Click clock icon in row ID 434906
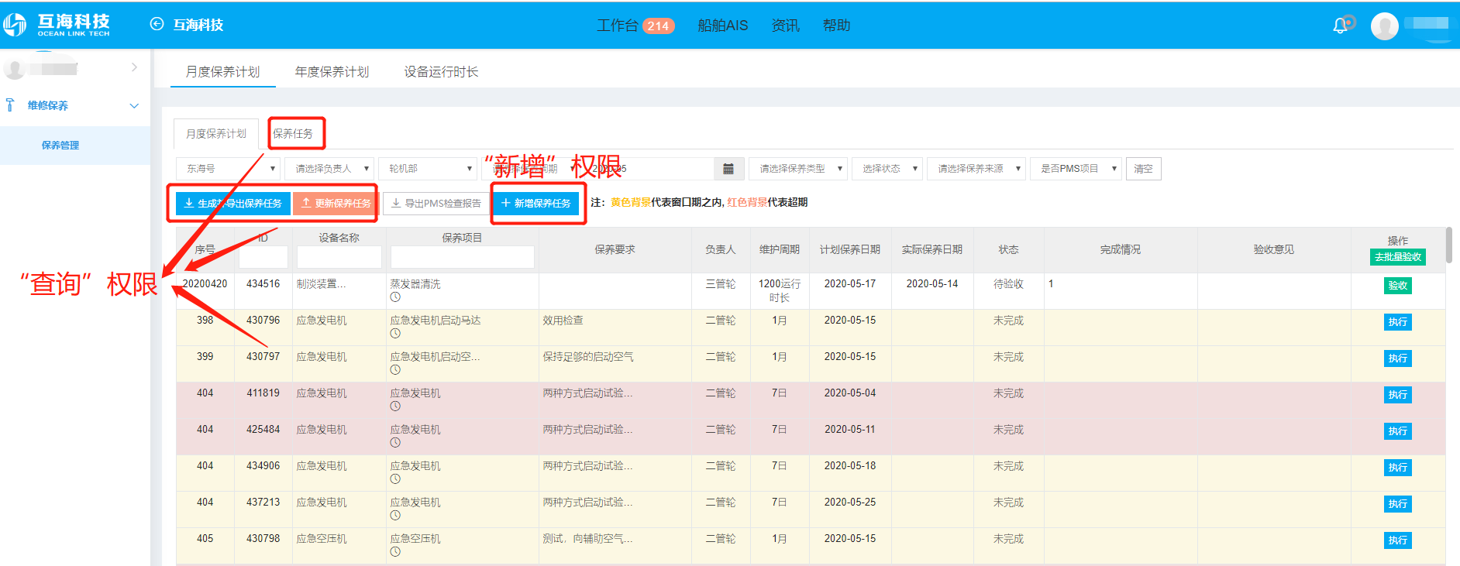The width and height of the screenshot is (1460, 566). pos(395,479)
